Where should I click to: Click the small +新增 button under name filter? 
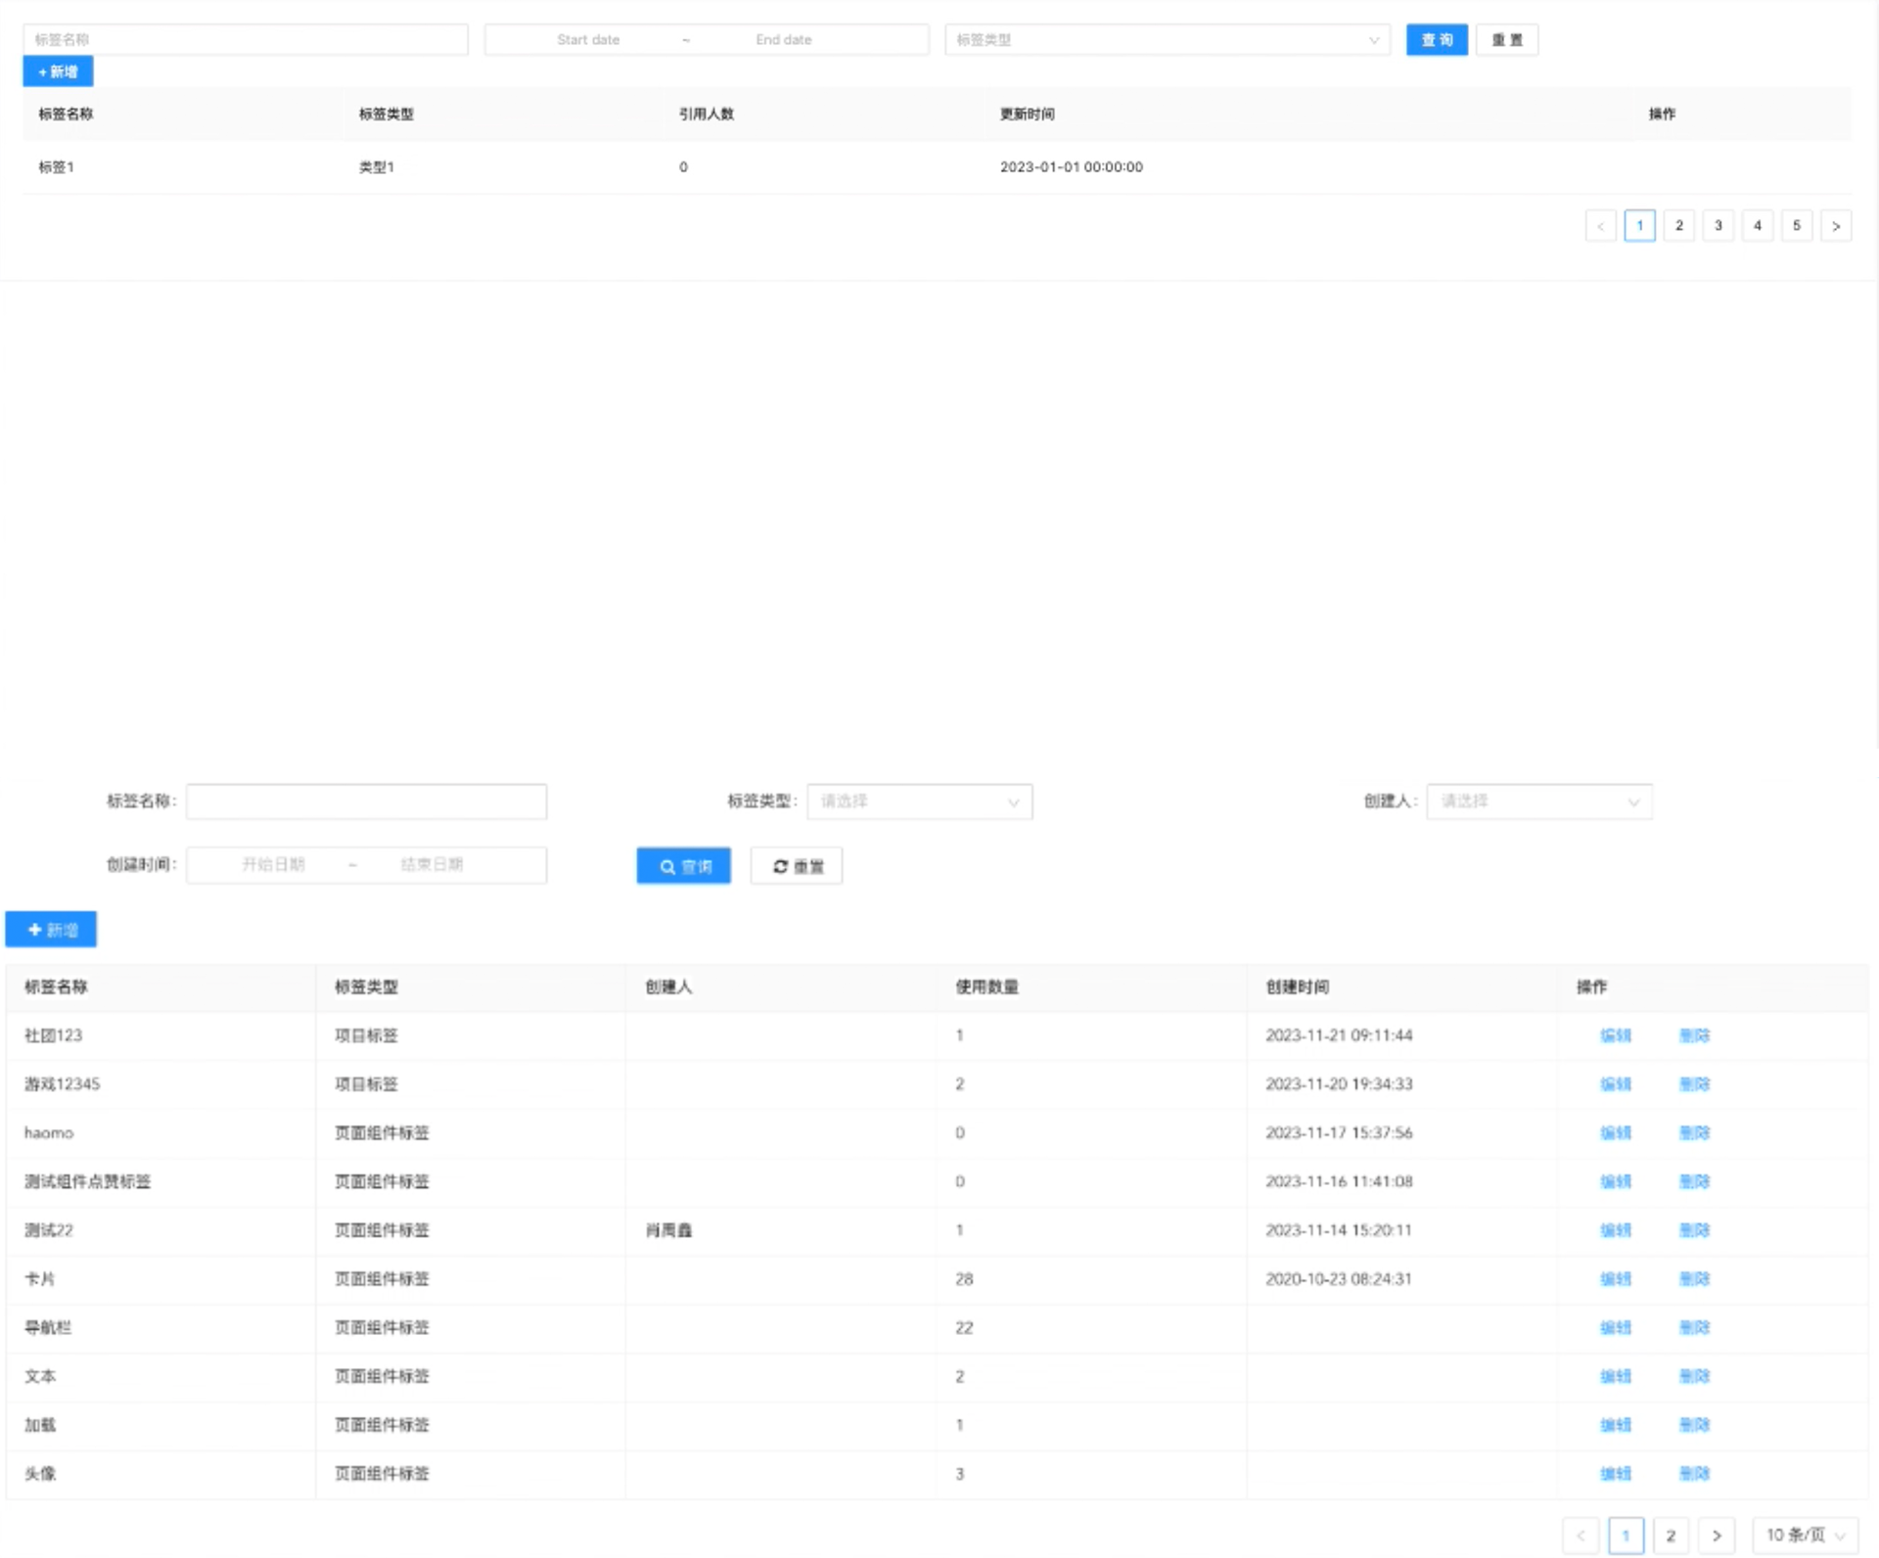click(58, 71)
